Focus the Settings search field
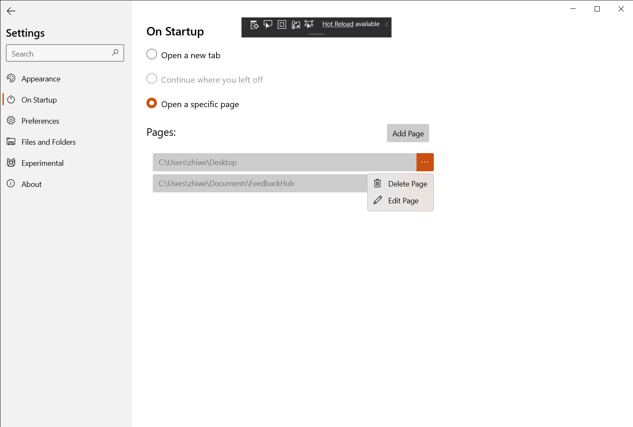Viewport: 633px width, 427px height. (x=65, y=53)
